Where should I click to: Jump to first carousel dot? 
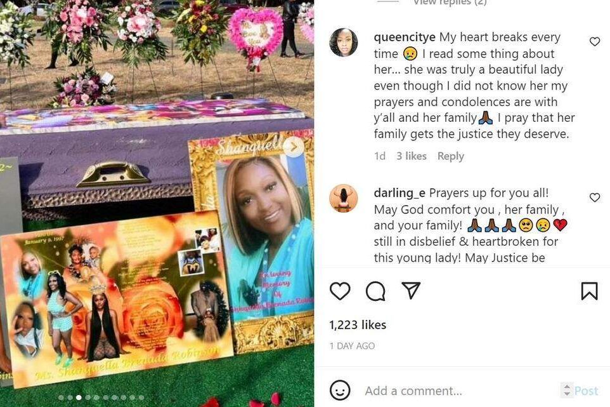point(61,397)
